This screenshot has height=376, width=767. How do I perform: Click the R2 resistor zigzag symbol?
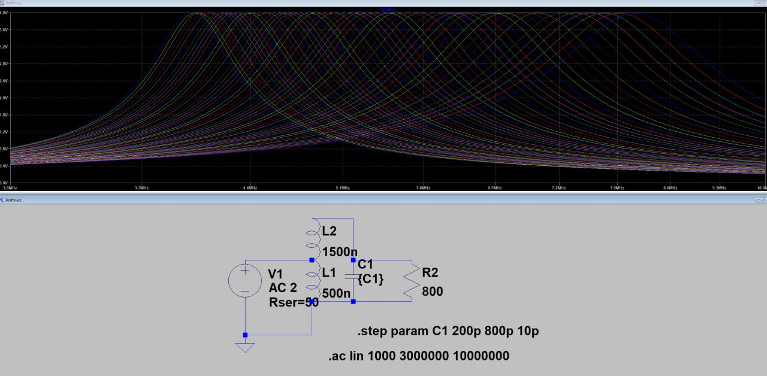point(412,280)
